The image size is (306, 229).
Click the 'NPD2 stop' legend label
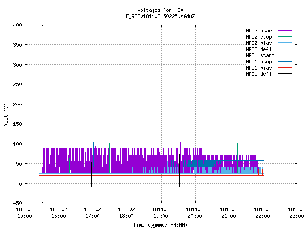[x=259, y=37]
